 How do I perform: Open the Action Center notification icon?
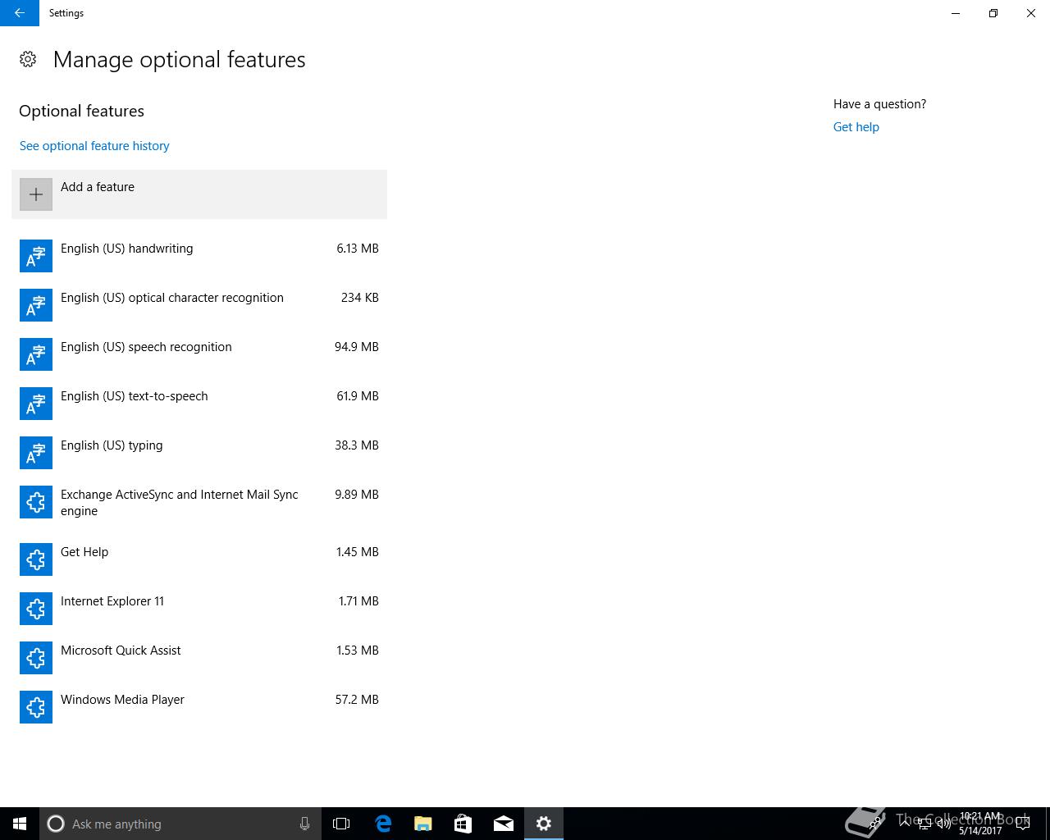(1023, 824)
